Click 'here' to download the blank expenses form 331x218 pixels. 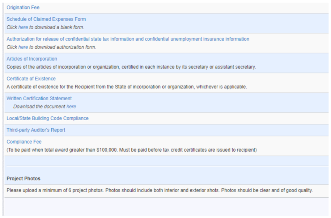(23, 27)
